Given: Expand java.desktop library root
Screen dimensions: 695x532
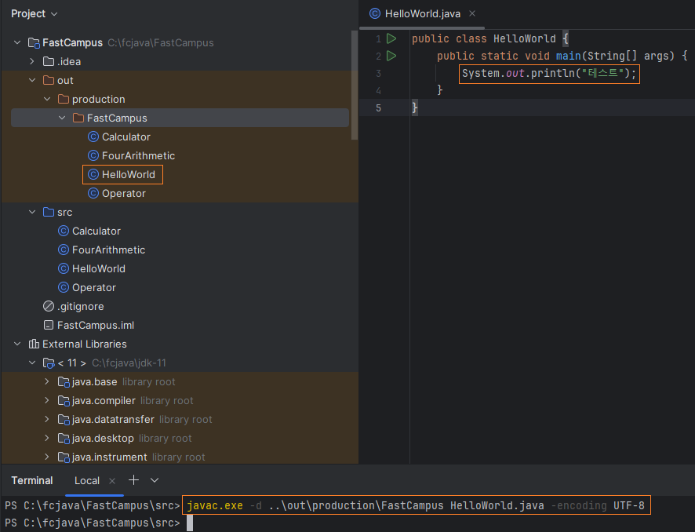Looking at the screenshot, I should click(47, 438).
